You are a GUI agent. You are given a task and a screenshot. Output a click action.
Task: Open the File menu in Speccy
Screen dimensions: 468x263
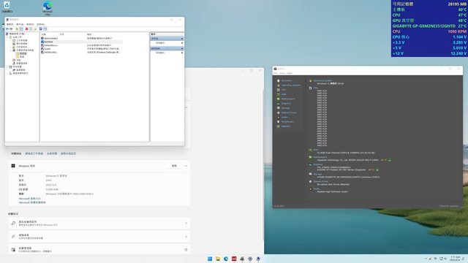(x=276, y=73)
